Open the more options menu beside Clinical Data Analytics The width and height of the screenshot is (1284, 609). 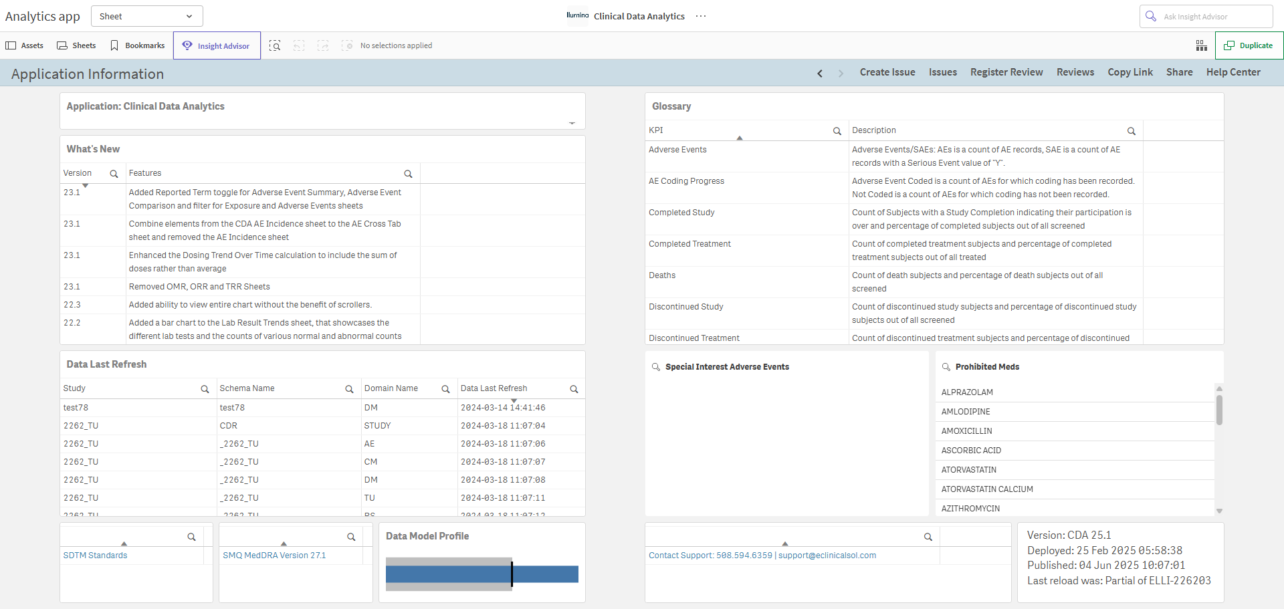pyautogui.click(x=701, y=16)
